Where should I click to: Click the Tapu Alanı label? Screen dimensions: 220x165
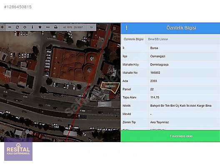click(x=129, y=97)
